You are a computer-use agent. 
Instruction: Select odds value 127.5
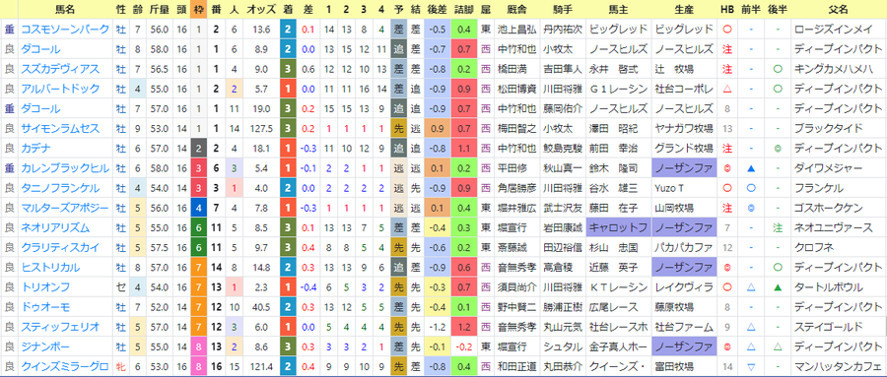click(261, 128)
